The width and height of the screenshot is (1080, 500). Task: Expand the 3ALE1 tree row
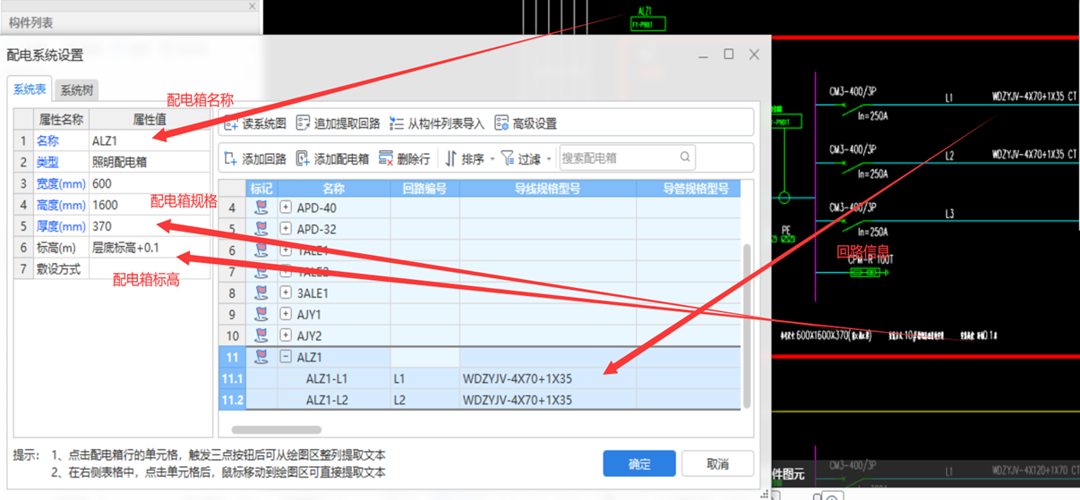(286, 293)
